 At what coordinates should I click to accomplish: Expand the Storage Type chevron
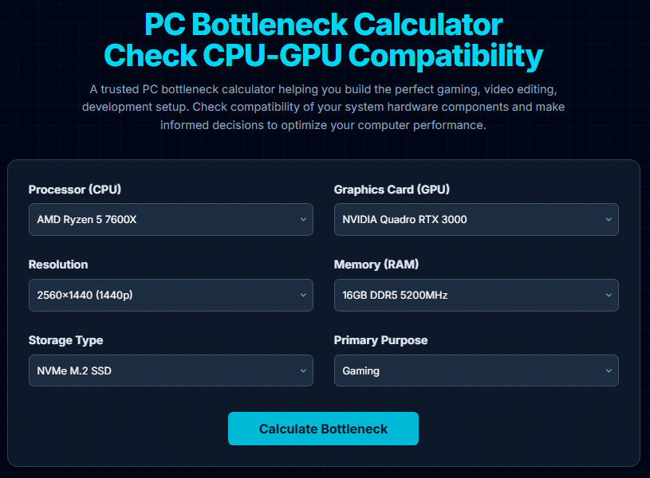pyautogui.click(x=303, y=370)
